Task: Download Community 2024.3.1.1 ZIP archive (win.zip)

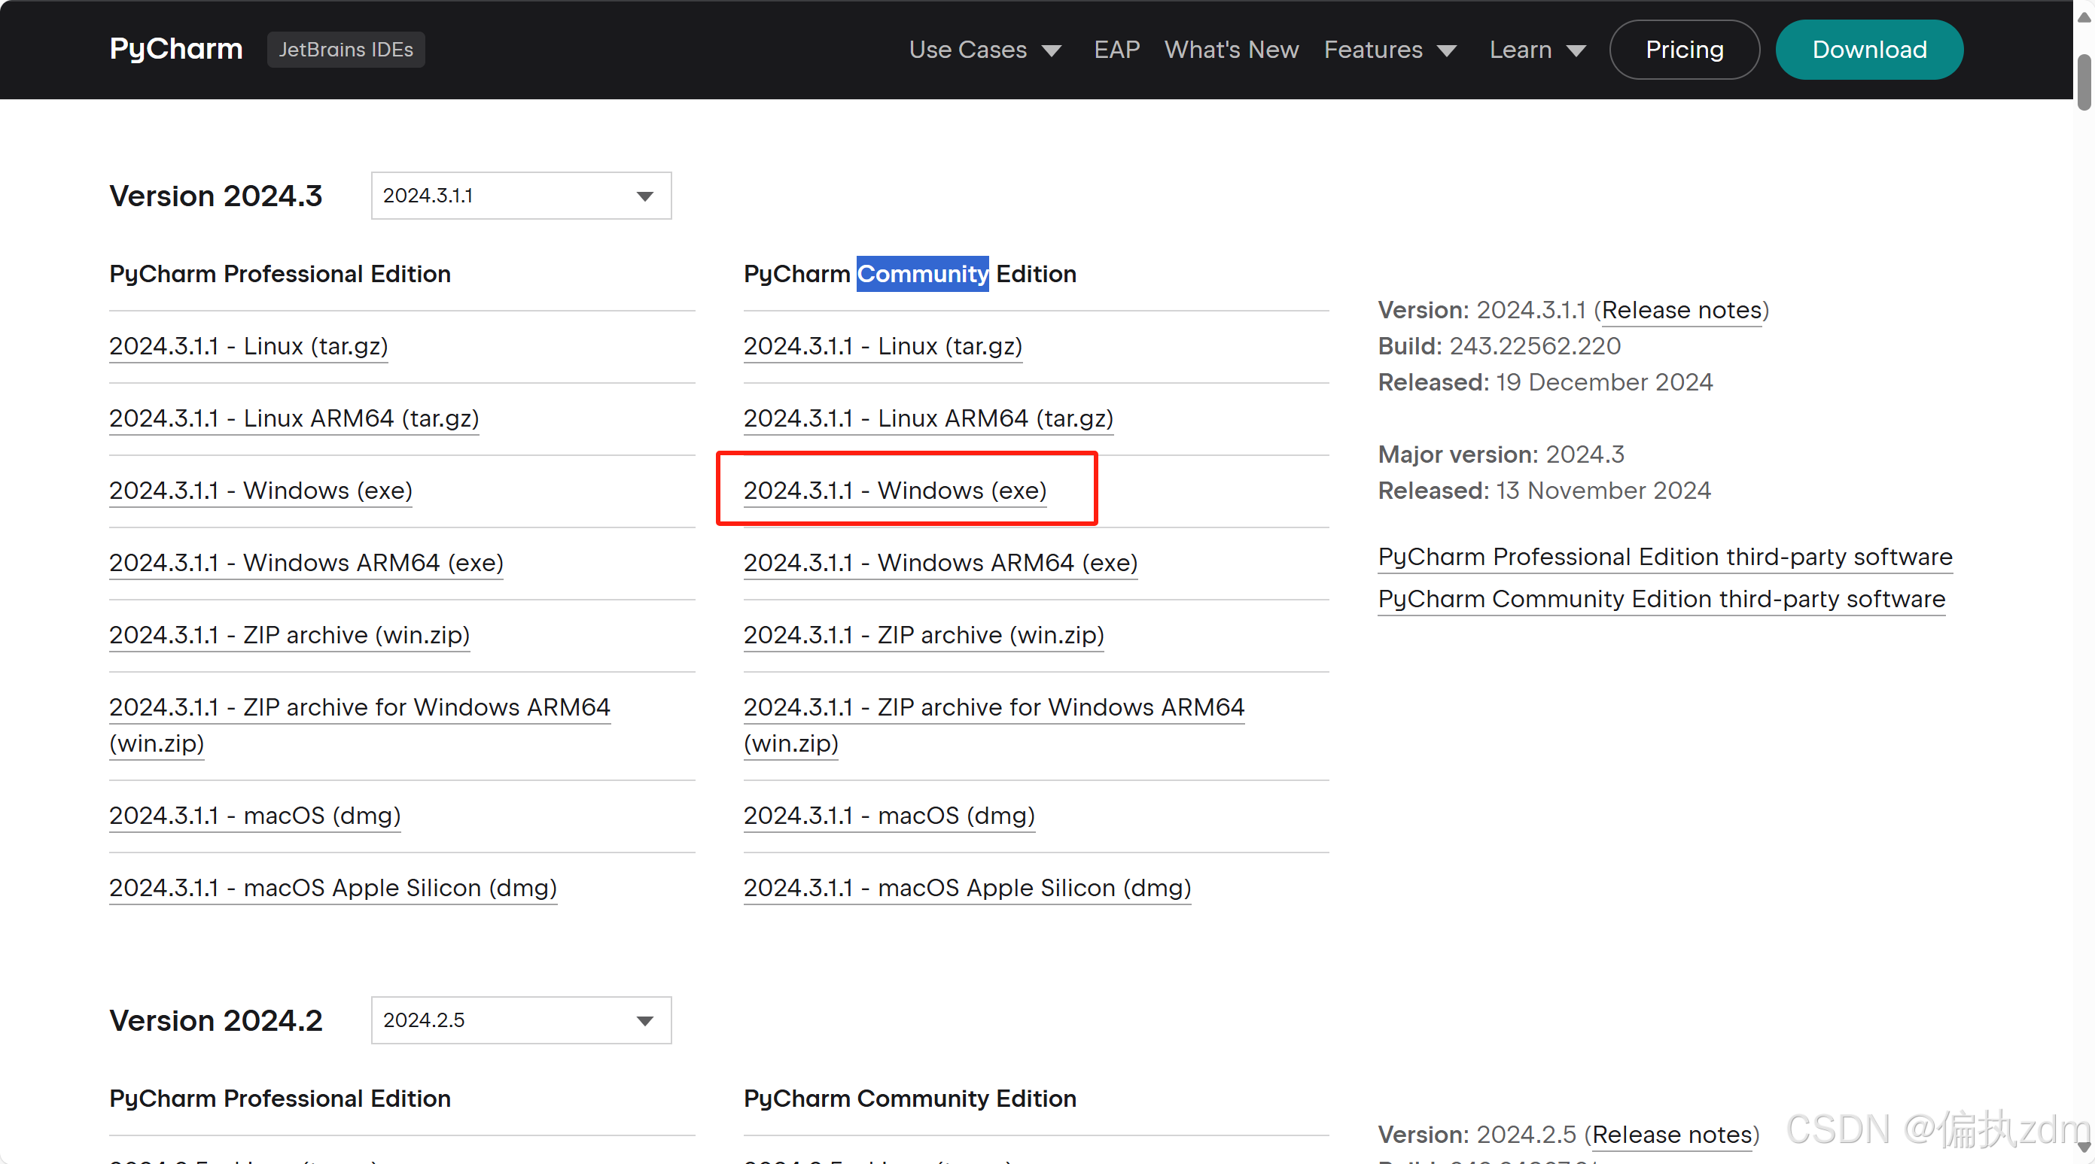Action: point(924,635)
